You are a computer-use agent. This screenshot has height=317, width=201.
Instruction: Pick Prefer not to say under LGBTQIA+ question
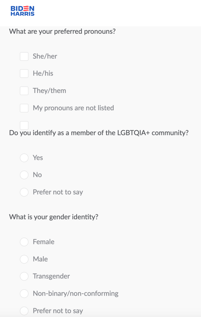click(24, 192)
